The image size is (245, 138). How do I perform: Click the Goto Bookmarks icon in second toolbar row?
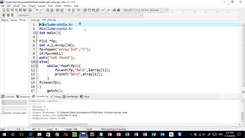[x=12, y=15]
